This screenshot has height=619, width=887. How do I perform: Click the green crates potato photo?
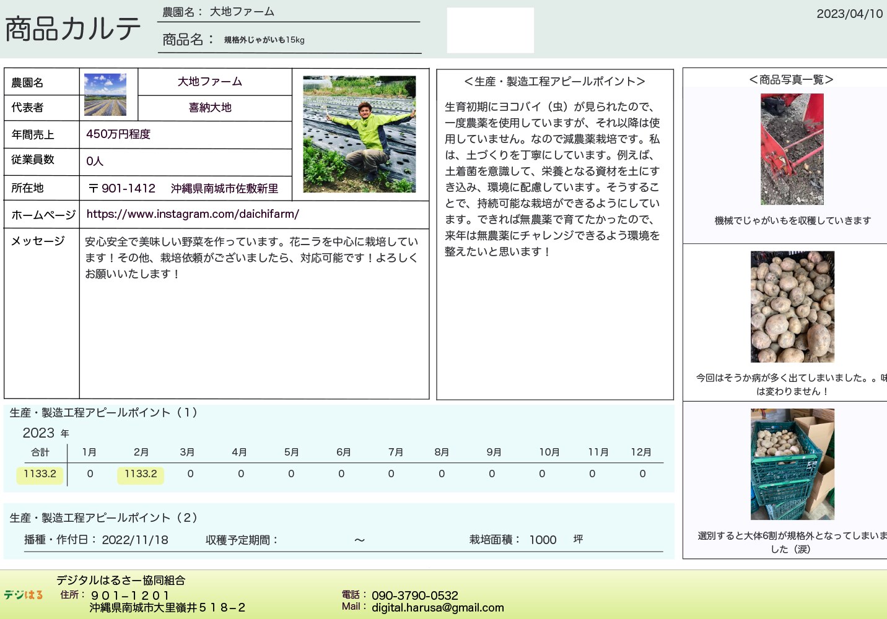point(792,464)
